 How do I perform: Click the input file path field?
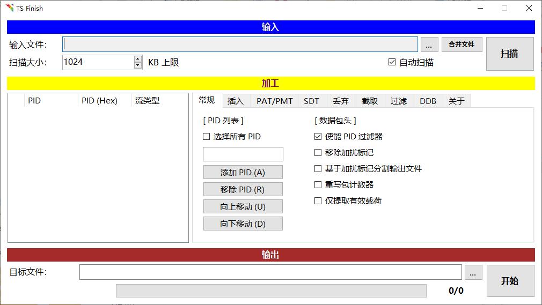tap(240, 44)
